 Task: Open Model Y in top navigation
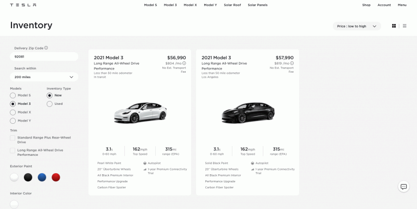210,5
